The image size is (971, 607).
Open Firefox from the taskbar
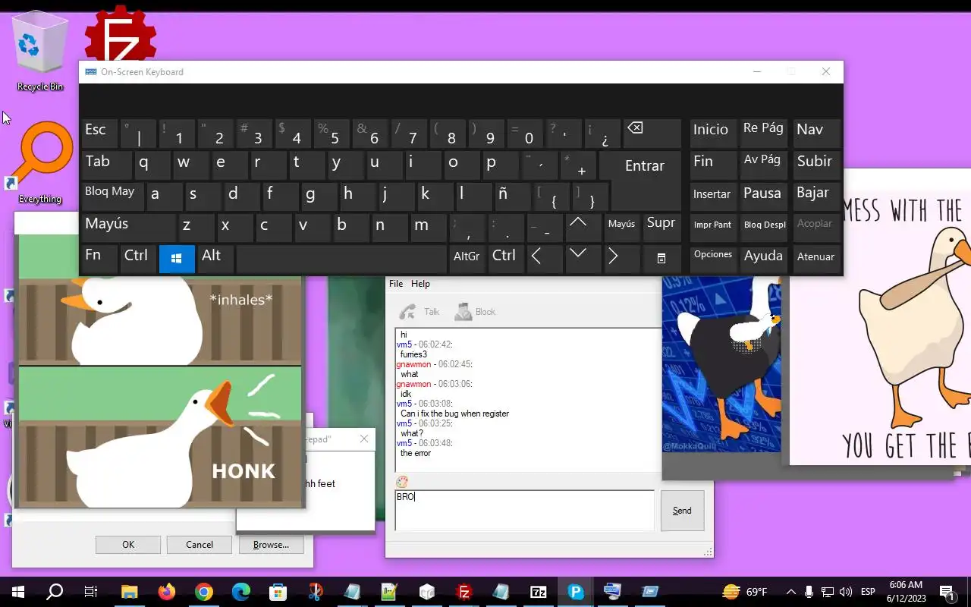166,592
